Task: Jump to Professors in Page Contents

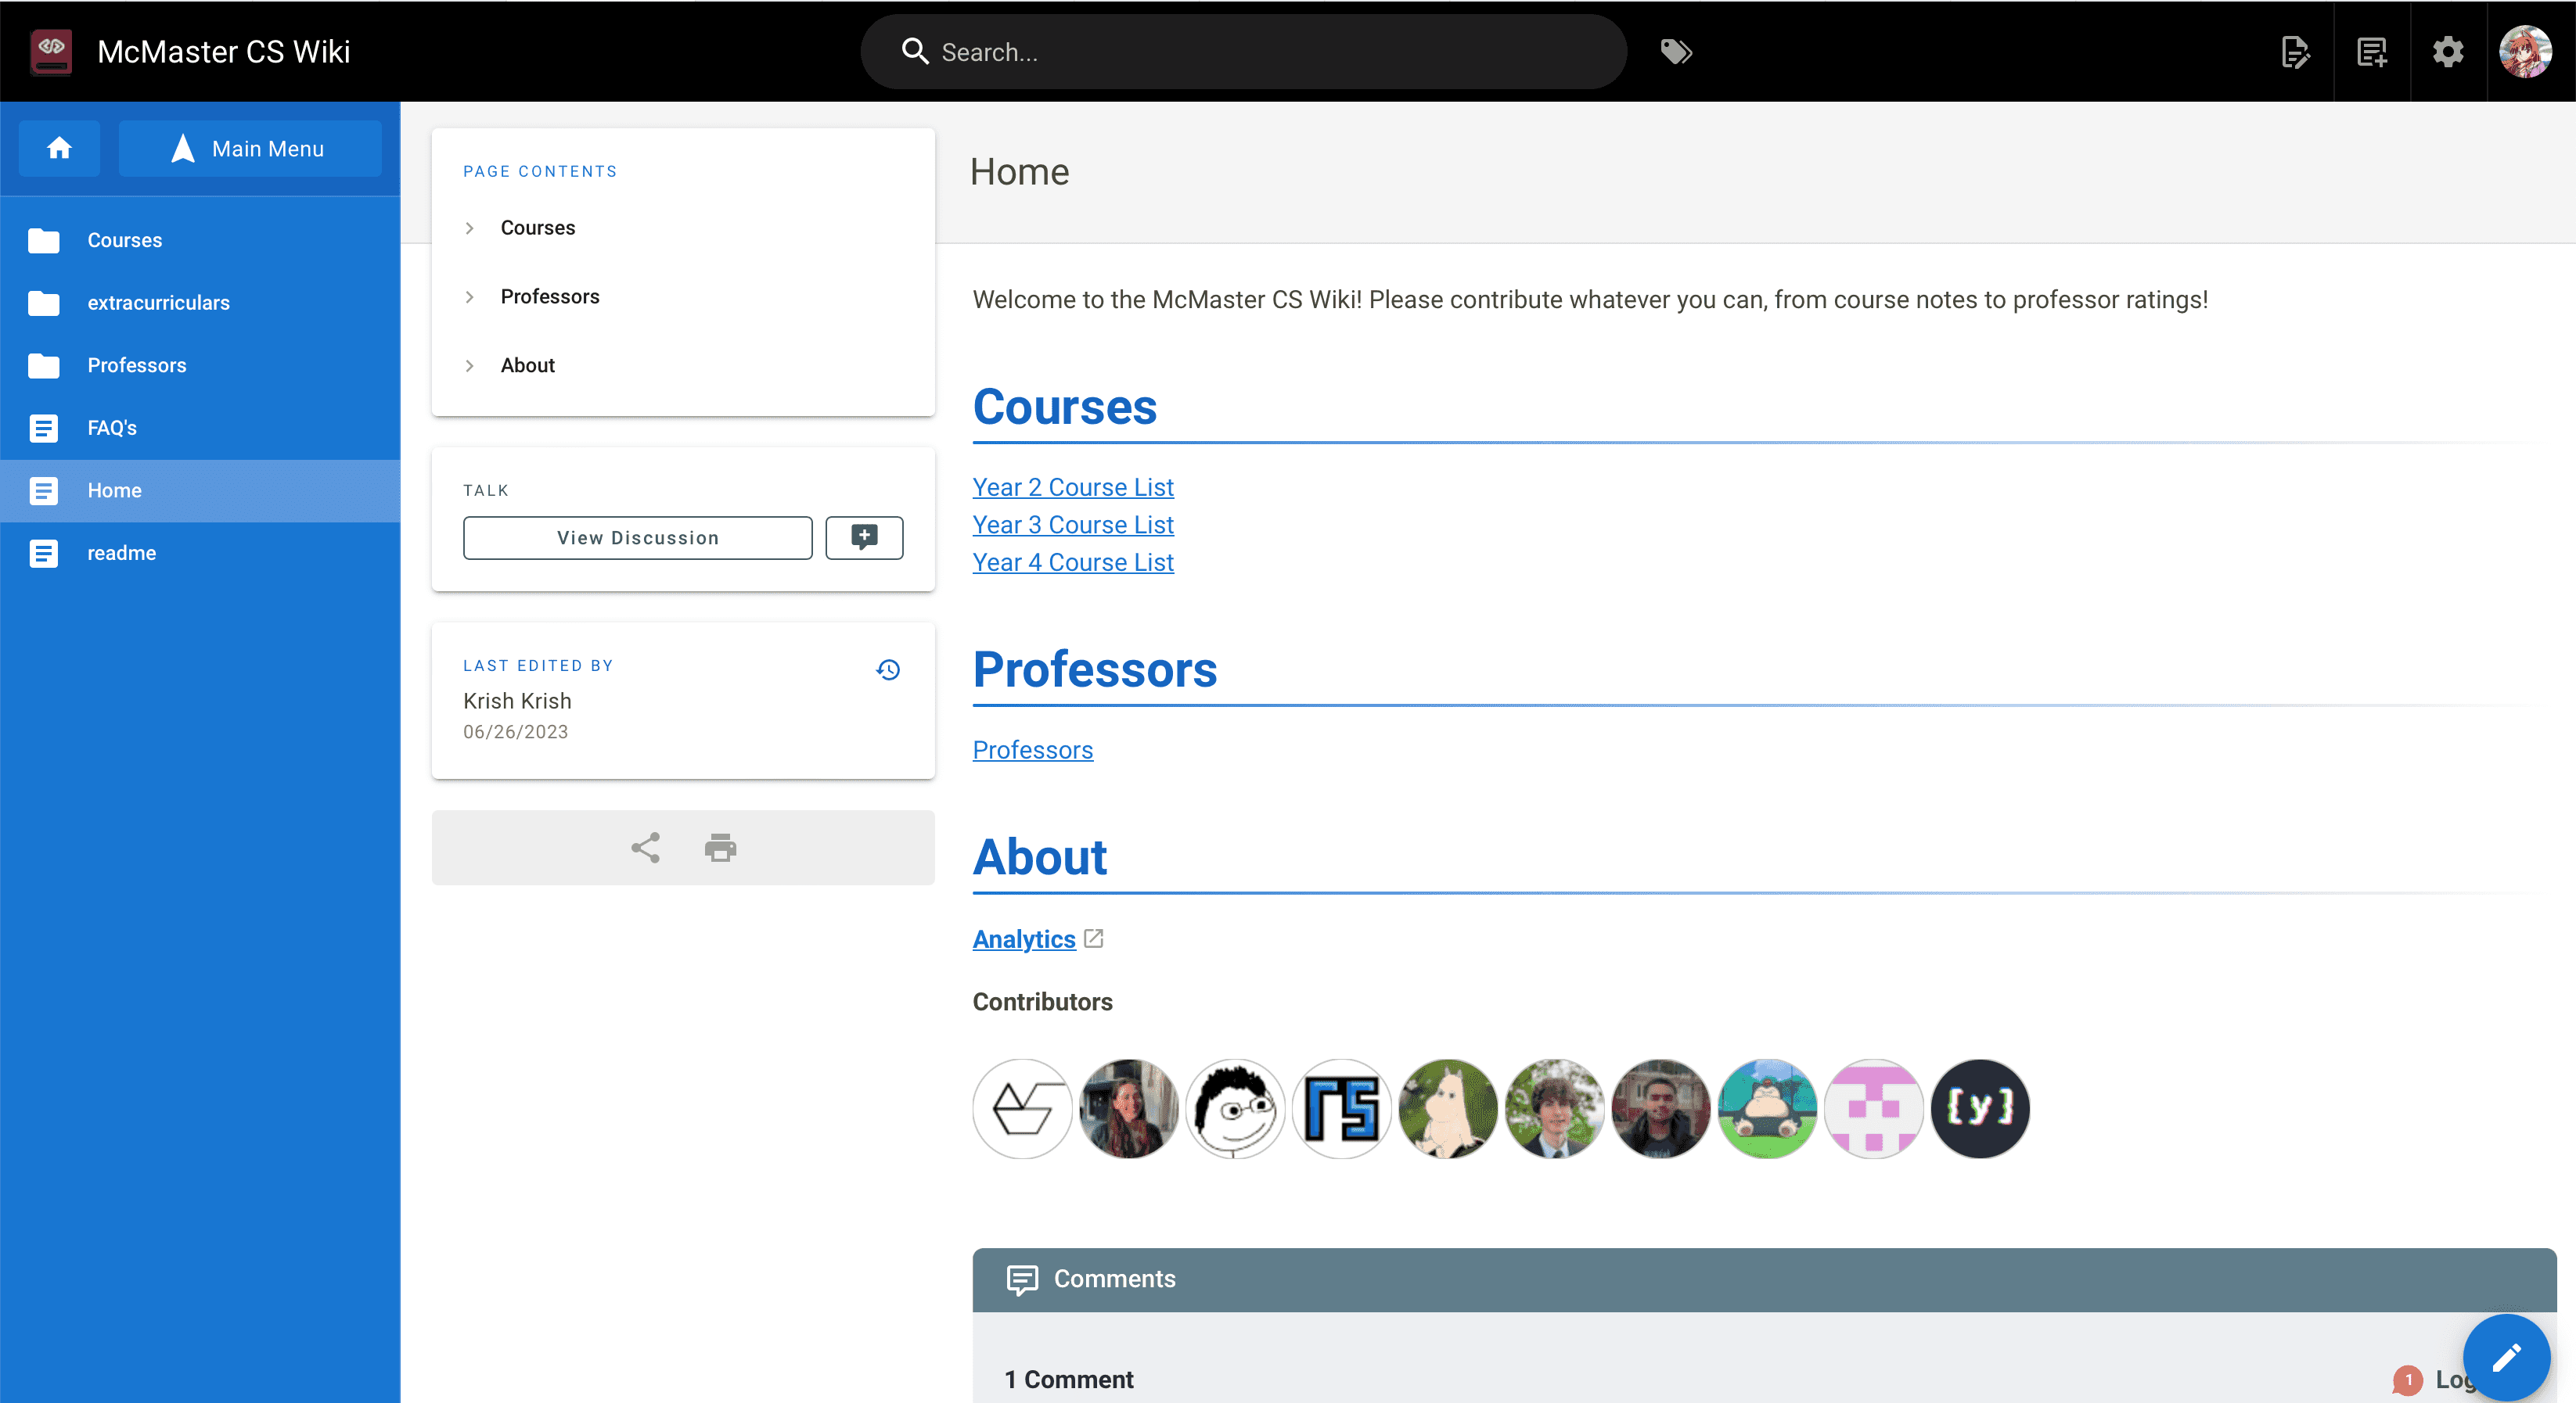Action: [x=550, y=297]
